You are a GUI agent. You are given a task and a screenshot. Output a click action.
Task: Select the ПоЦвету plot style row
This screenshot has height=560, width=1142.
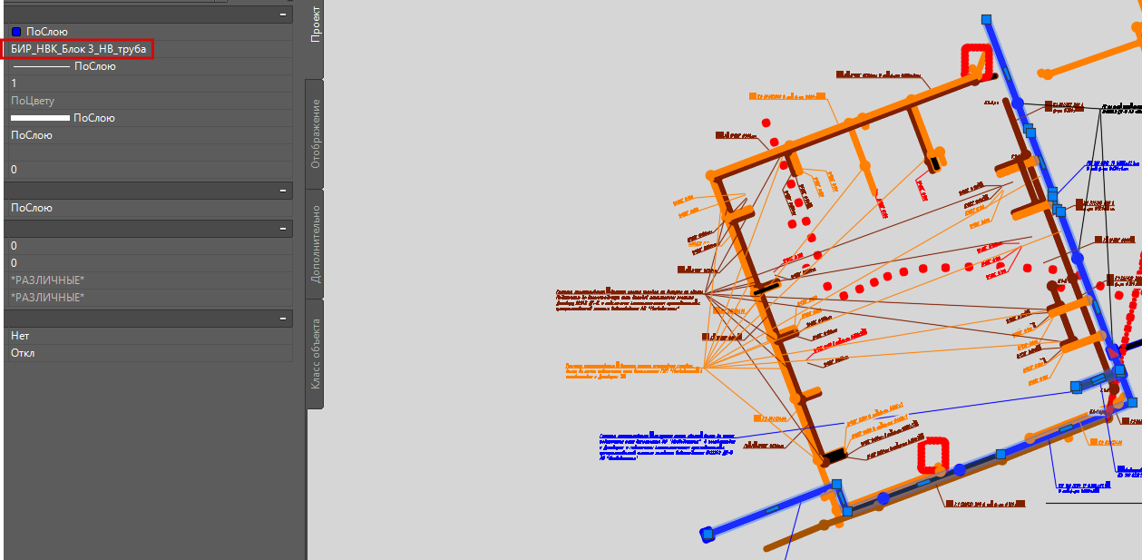click(x=148, y=101)
